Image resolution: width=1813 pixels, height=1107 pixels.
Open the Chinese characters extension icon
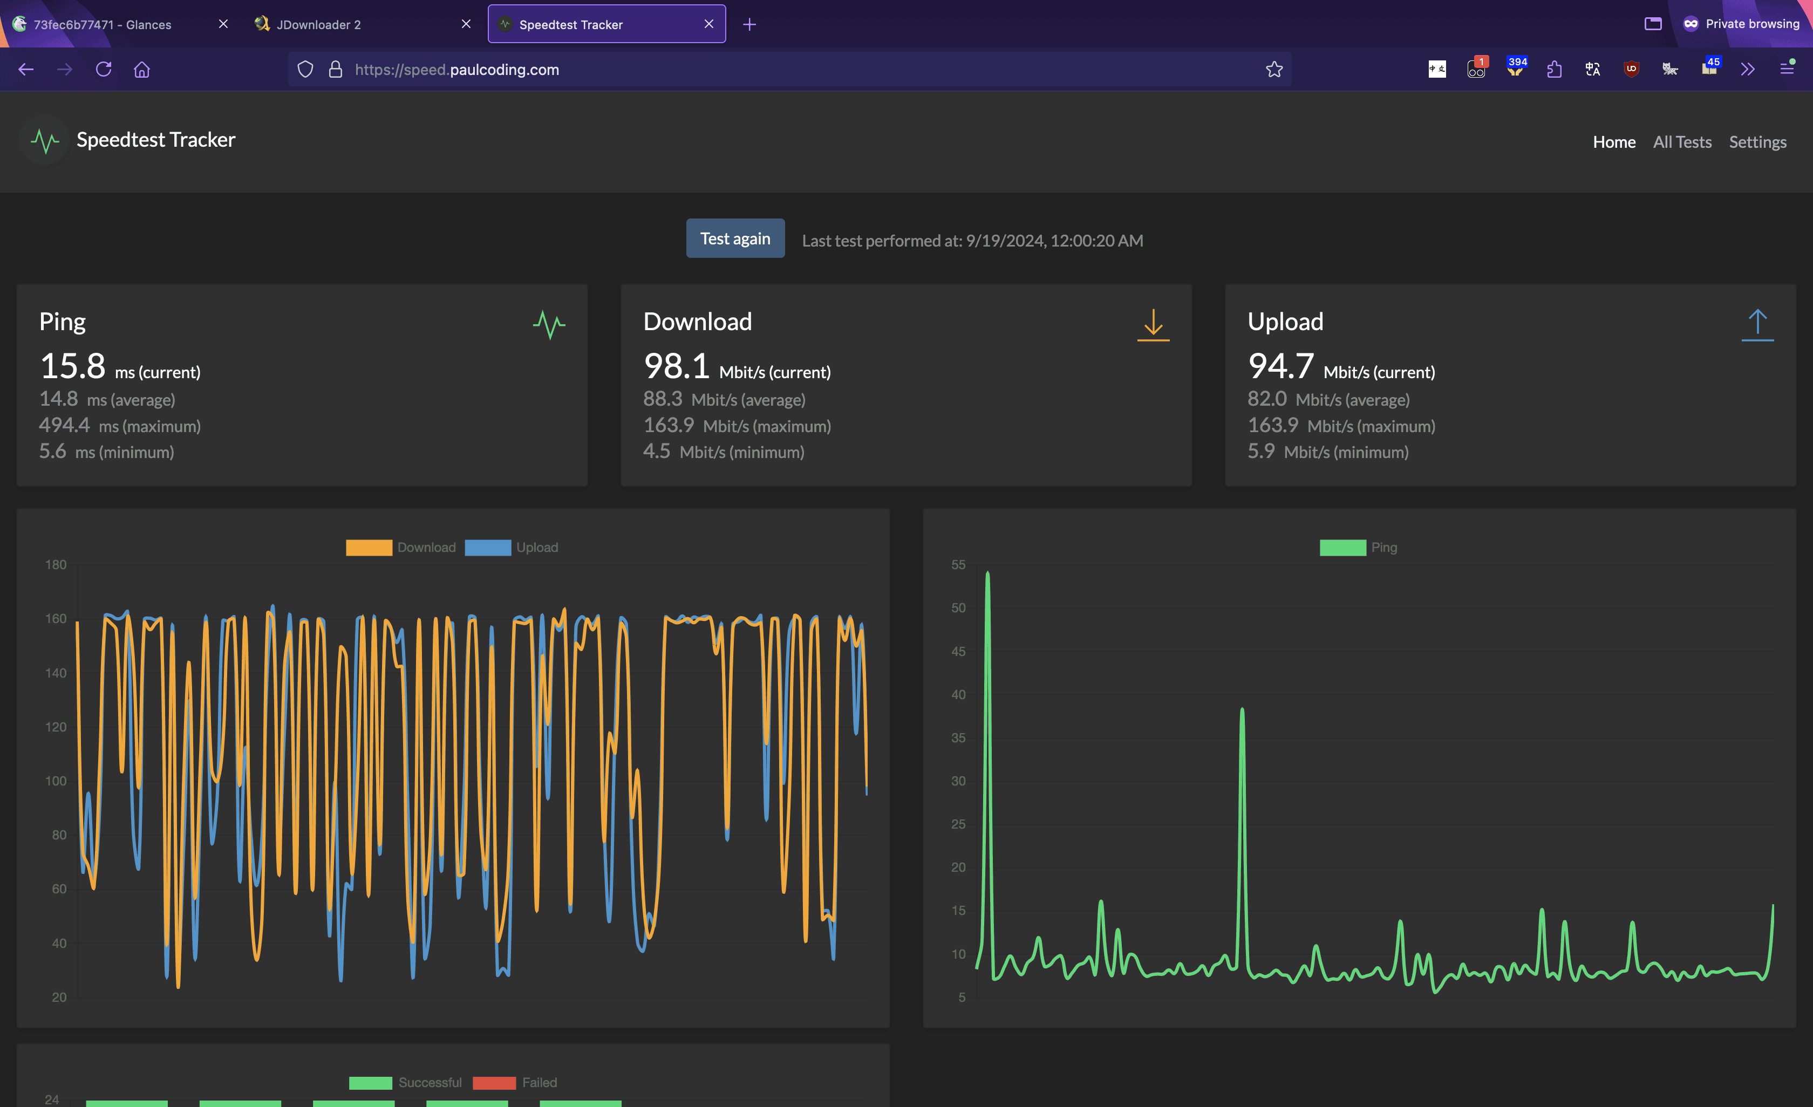tap(1437, 69)
